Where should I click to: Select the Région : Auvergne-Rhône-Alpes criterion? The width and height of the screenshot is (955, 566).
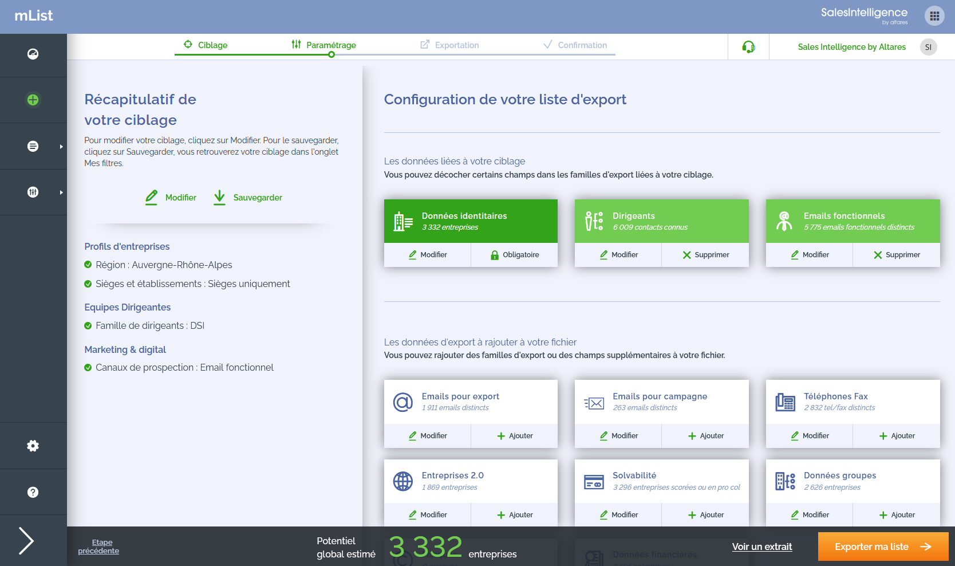159,265
